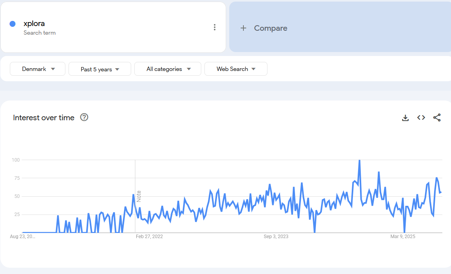Click the Compare text to add term
Viewport: 451px width, 274px height.
(x=271, y=28)
